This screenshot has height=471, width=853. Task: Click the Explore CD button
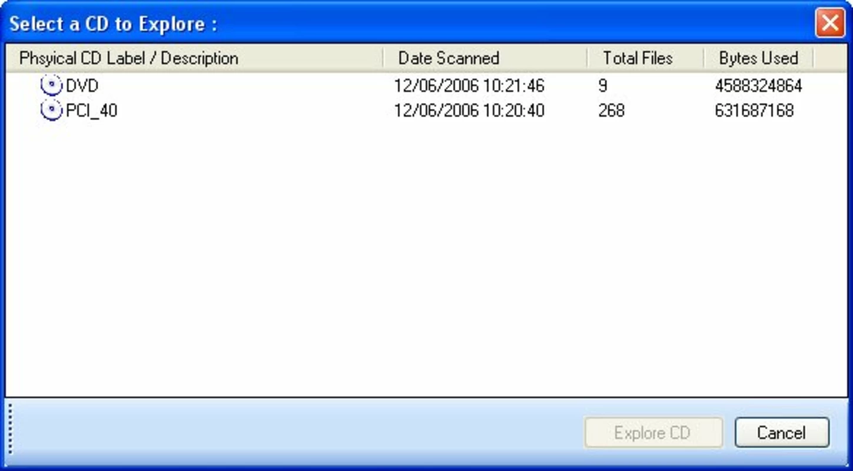653,433
